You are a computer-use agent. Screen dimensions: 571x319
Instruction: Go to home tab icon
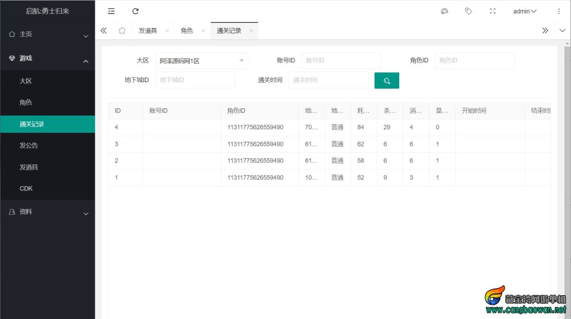click(122, 30)
